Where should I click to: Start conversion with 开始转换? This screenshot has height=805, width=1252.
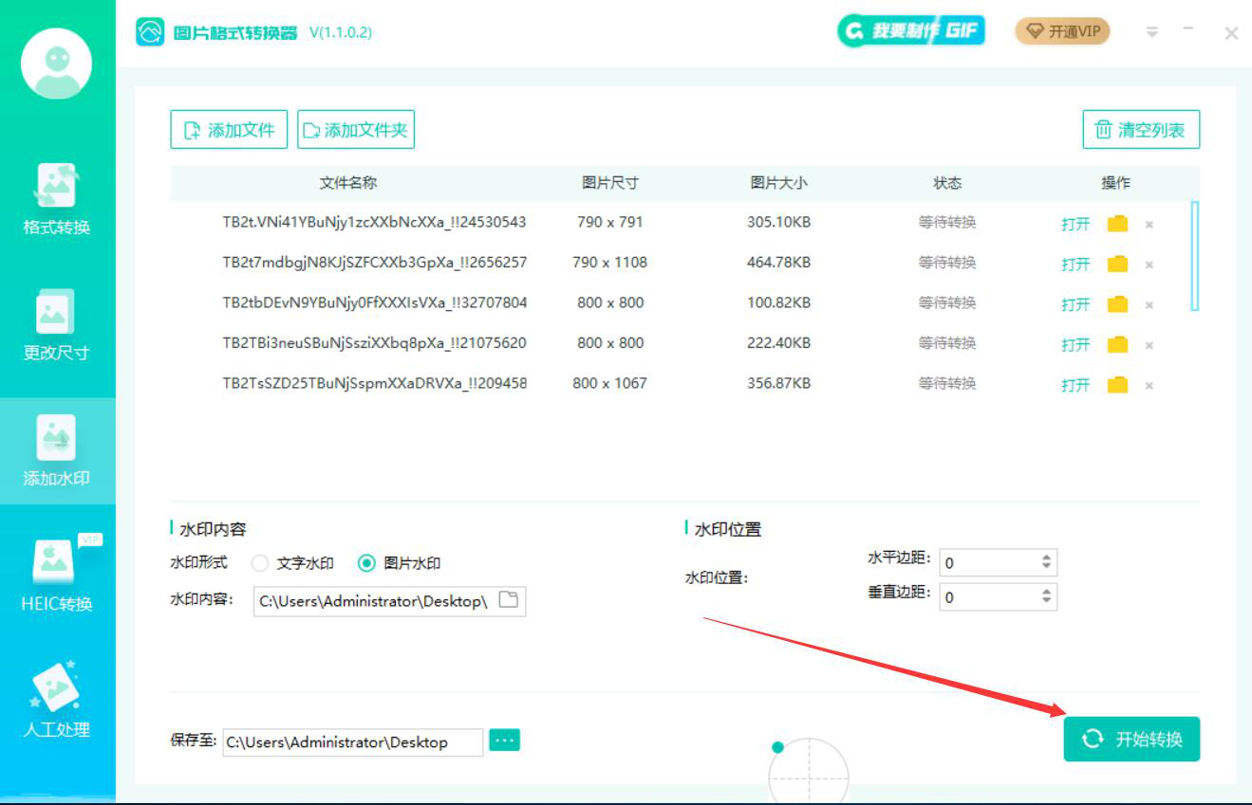[x=1131, y=739]
